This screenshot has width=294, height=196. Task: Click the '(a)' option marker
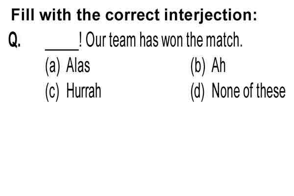click(x=52, y=67)
